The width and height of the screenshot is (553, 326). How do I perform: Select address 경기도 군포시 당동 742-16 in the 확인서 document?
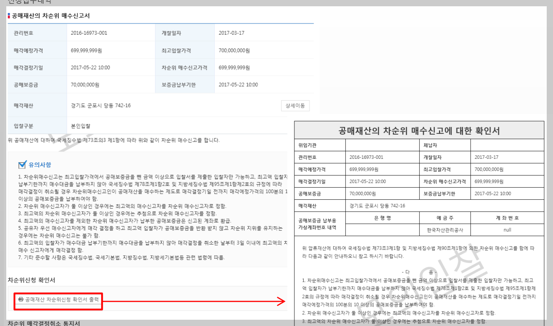coord(377,206)
